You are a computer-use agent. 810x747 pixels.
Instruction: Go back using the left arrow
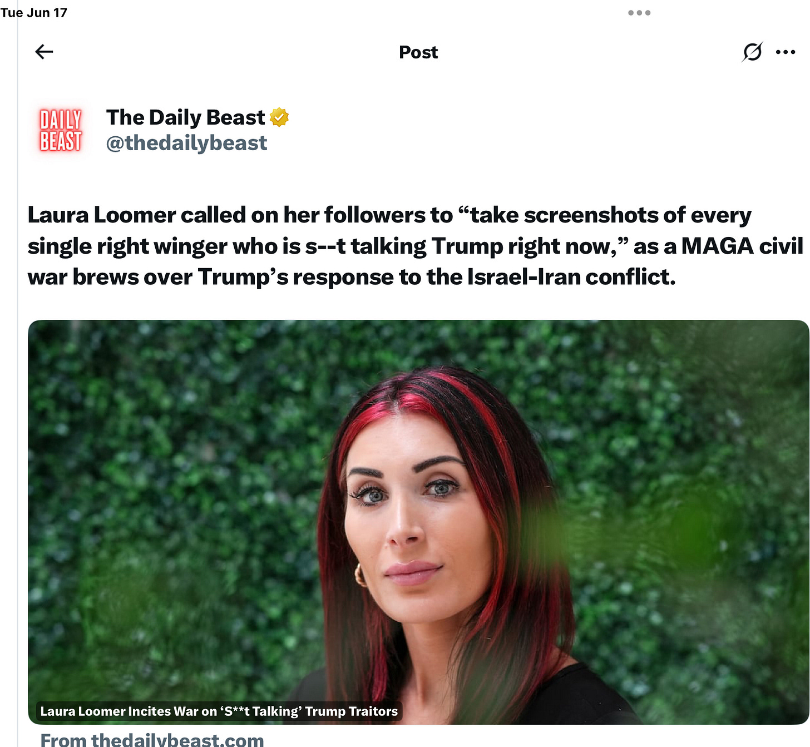tap(44, 52)
